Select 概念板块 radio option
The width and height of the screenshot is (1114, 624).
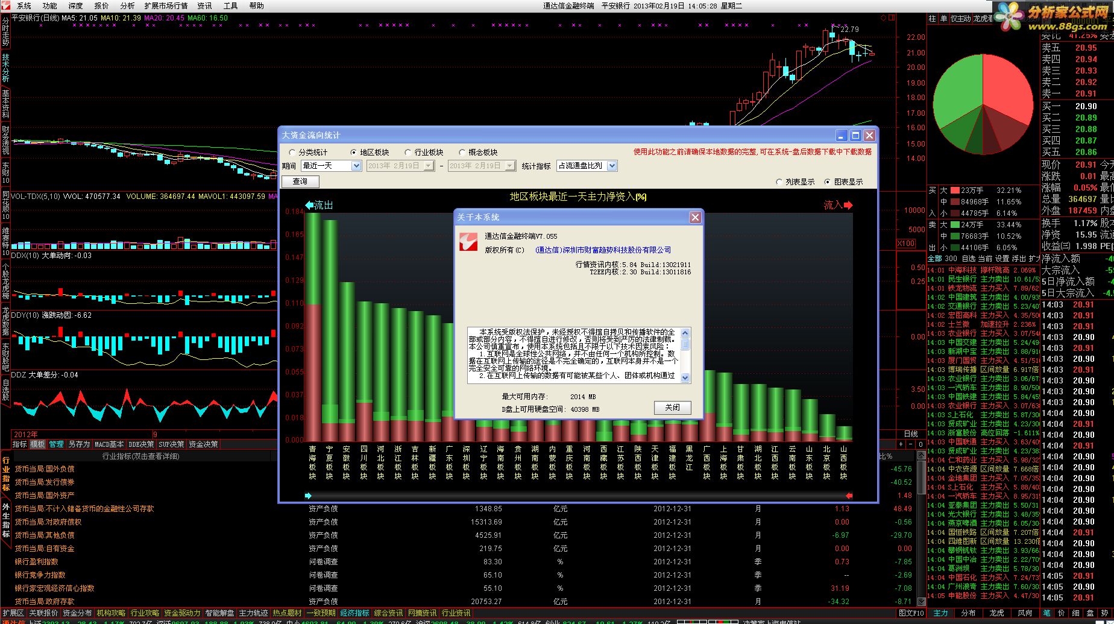[478, 153]
